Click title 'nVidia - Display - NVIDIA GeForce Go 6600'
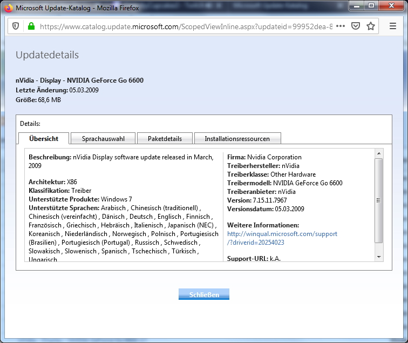The image size is (408, 343). (x=79, y=80)
